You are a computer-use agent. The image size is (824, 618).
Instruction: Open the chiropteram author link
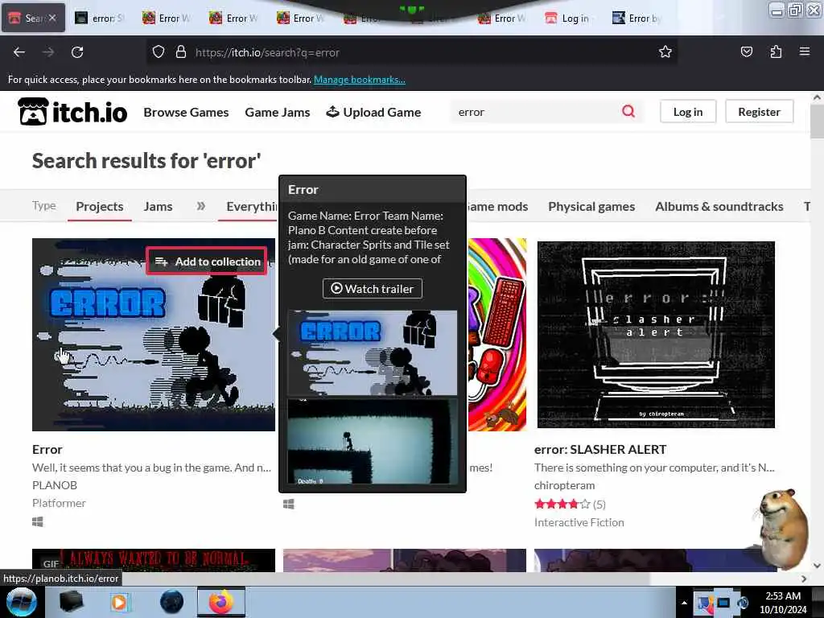pyautogui.click(x=564, y=485)
